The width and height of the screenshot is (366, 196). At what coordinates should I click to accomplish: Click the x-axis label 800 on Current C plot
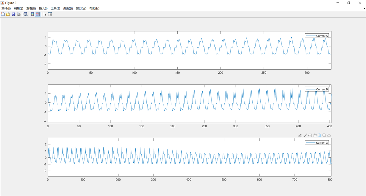coord(330,180)
